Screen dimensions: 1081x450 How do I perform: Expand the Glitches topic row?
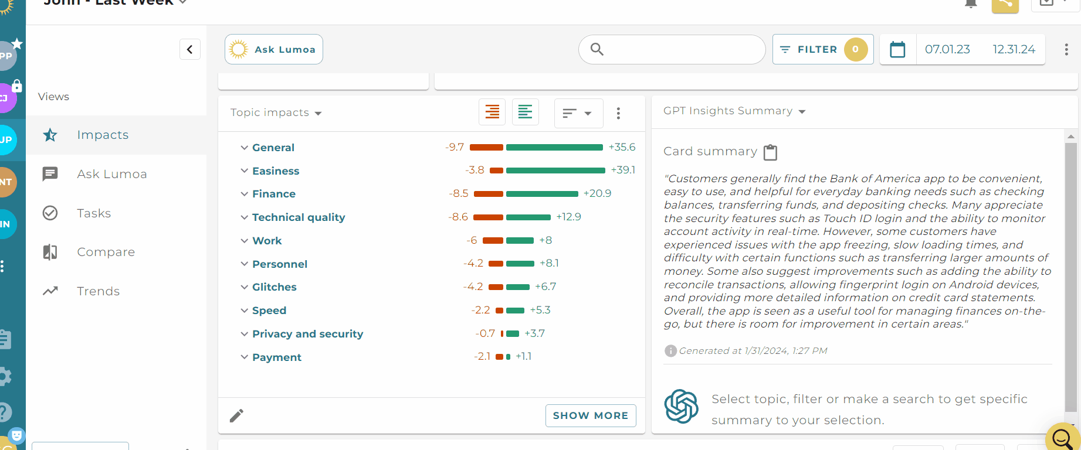tap(244, 287)
